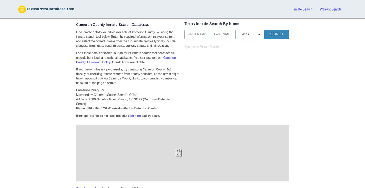
Task: Click the TexasArrestDatabase.com logo icon
Action: pyautogui.click(x=22, y=9)
